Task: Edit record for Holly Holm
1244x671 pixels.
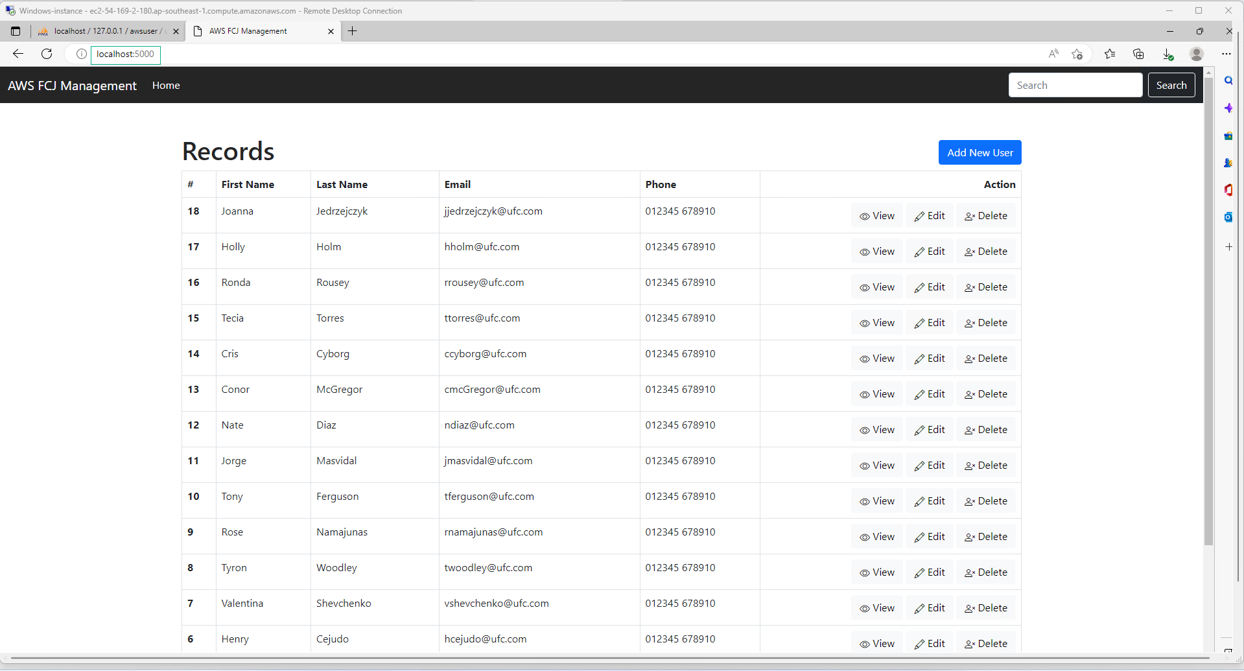Action: pos(929,252)
